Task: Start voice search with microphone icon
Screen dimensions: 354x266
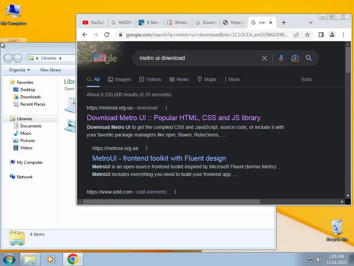Action: (281, 58)
